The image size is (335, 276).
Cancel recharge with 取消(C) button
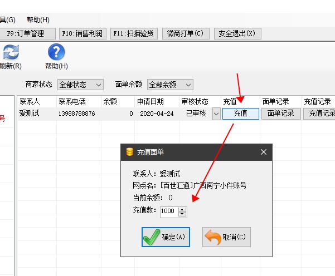tap(226, 237)
